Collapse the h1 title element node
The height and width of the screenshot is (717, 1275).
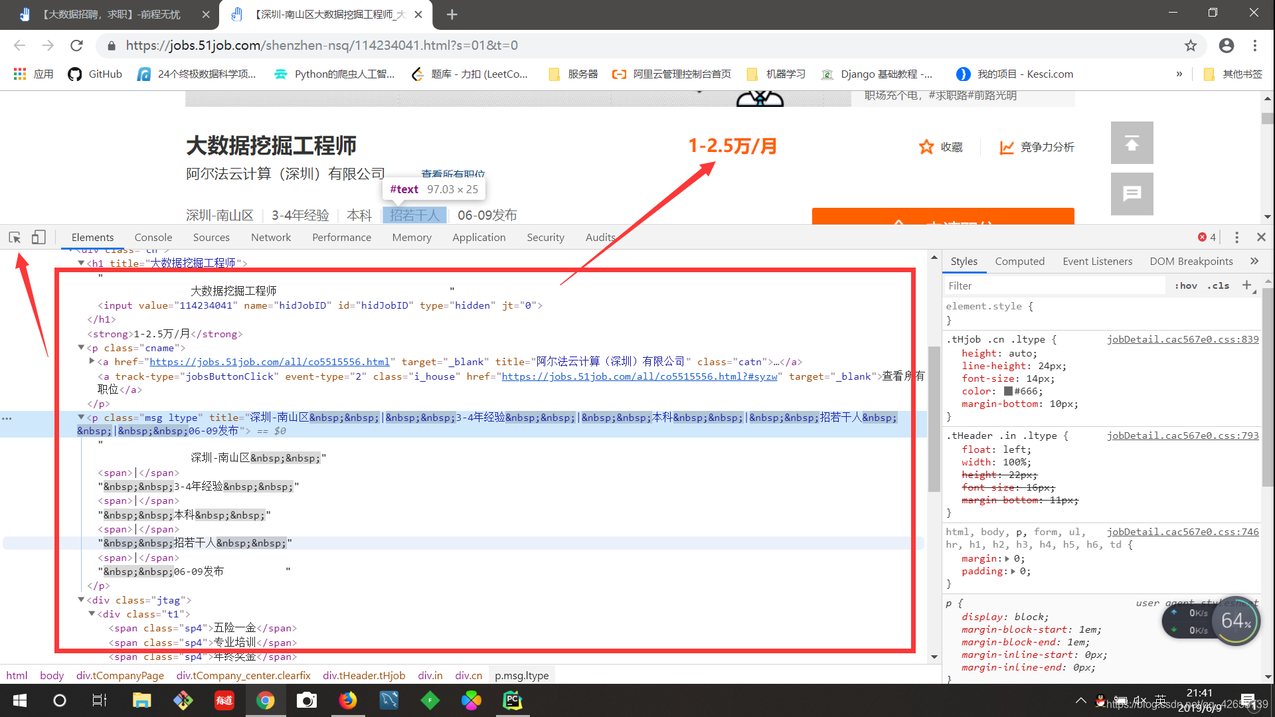coord(81,263)
